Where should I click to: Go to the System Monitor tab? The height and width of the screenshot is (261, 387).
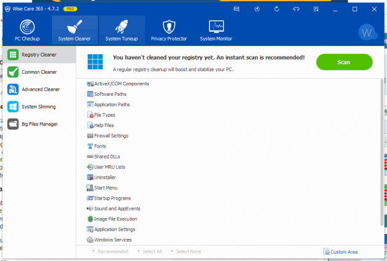216,31
